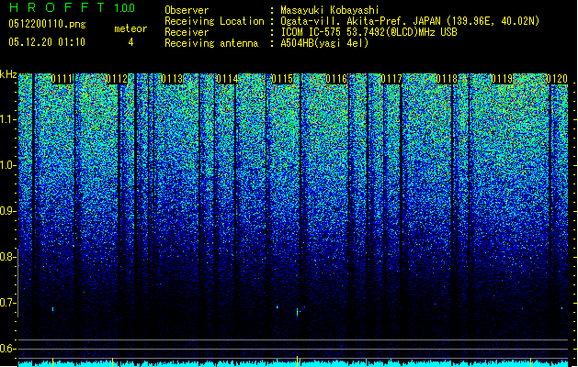Click the meteor count value 4
This screenshot has height=367, width=578.
pos(130,42)
